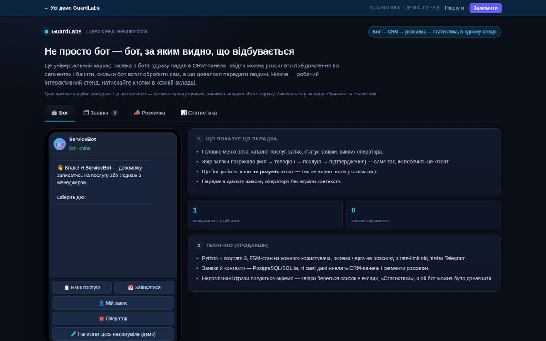Viewport: 546px width, 341px height.
Task: Click the line starting «Головне меню бота»
Action: [x=293, y=152]
